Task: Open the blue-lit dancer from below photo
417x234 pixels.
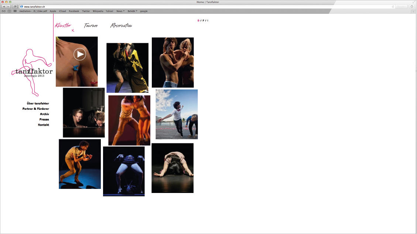Action: coord(124,171)
